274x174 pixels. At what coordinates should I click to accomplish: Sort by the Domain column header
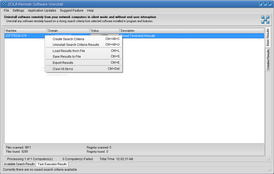click(68, 30)
